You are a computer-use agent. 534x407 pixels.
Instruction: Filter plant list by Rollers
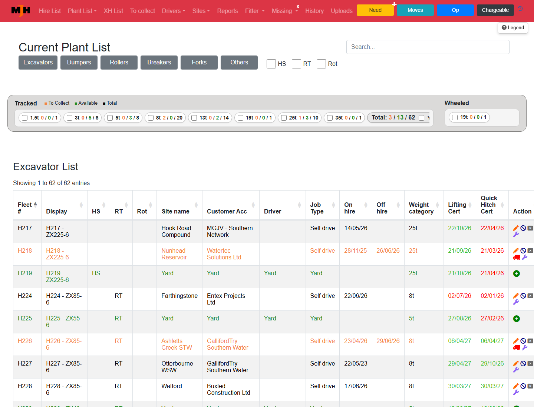tap(119, 63)
